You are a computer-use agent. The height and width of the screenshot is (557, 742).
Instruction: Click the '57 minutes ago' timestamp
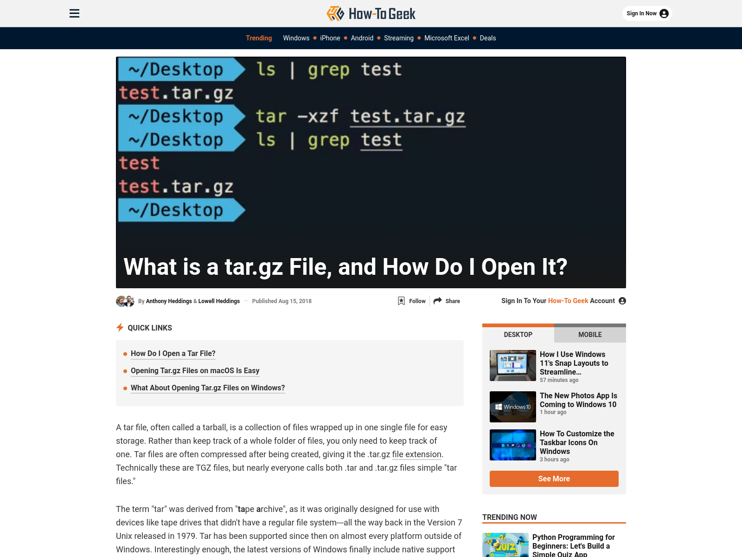pos(559,380)
